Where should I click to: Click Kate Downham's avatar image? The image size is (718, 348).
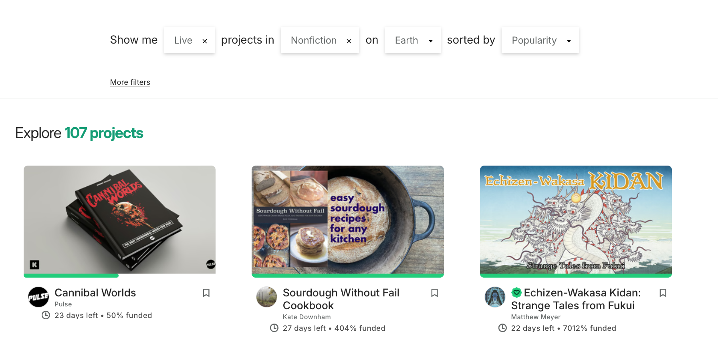(266, 297)
